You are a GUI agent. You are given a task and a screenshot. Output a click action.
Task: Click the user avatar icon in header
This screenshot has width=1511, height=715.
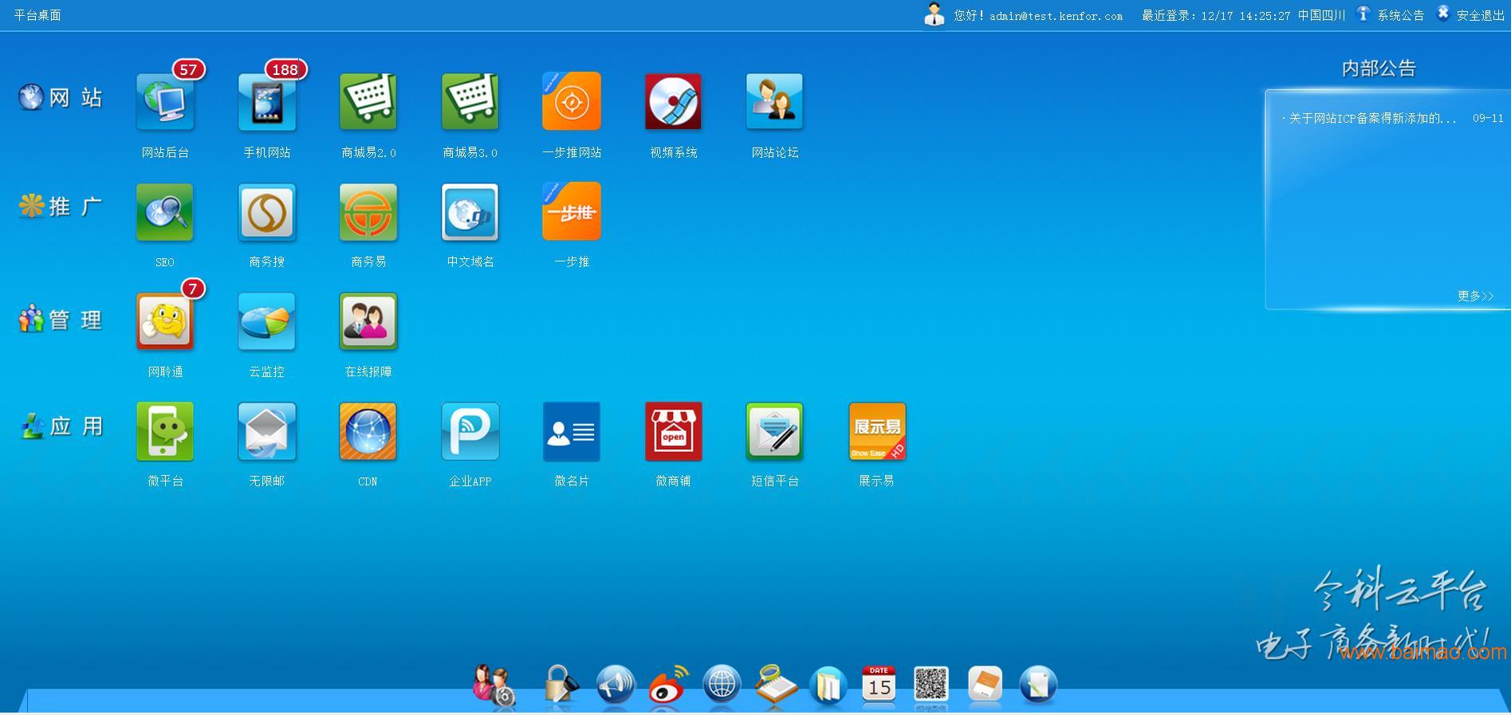click(x=934, y=14)
